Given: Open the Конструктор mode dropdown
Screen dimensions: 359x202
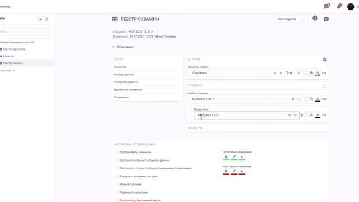Looking at the screenshot, I should (291, 19).
